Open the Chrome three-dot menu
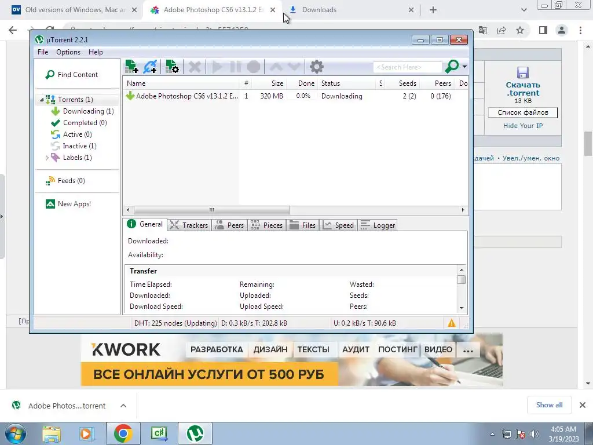This screenshot has height=445, width=593. [x=580, y=30]
